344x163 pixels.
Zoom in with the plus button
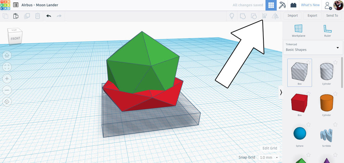(7, 78)
